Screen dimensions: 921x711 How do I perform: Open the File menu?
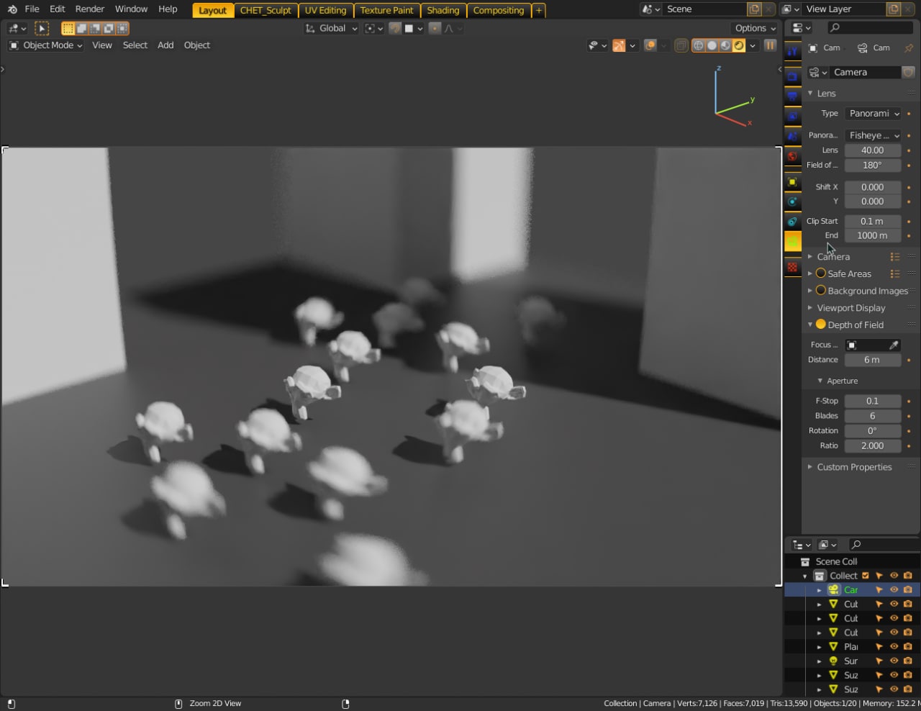point(32,9)
